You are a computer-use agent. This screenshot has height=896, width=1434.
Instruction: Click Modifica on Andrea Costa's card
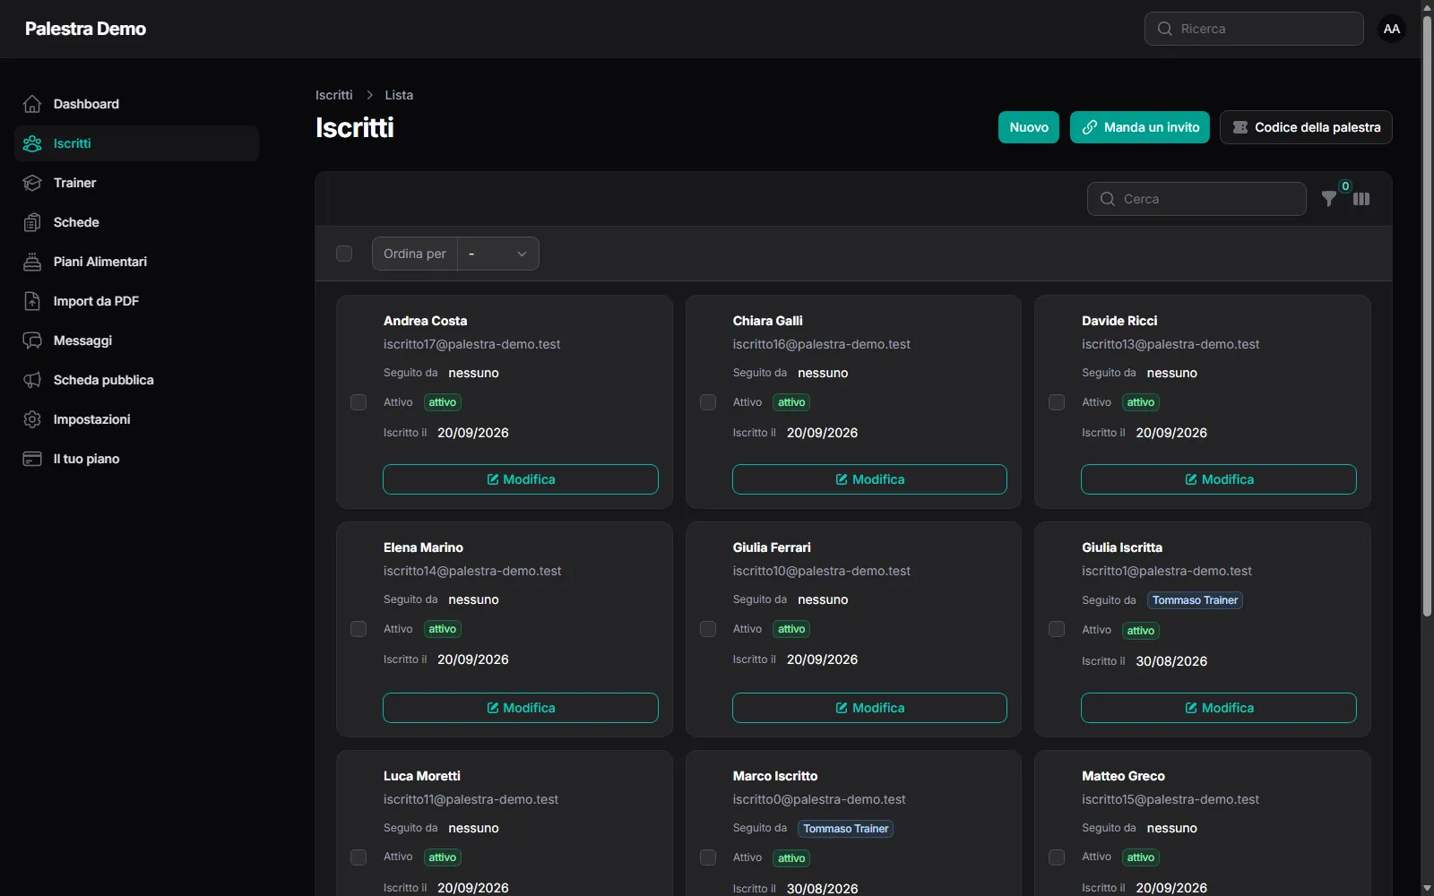point(521,479)
